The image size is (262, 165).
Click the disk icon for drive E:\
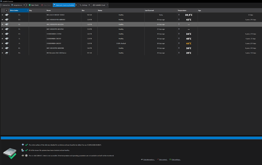[x=7, y=24]
